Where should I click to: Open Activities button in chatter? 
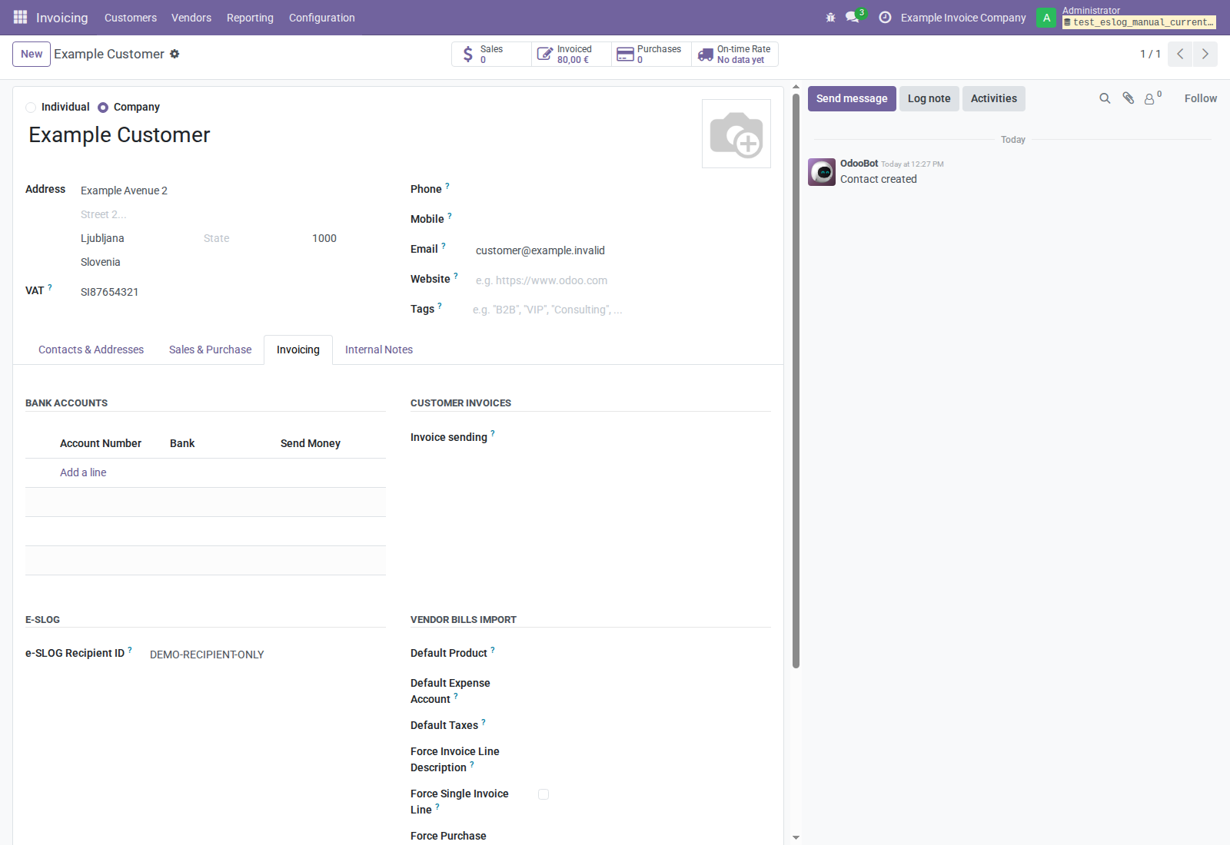[994, 98]
